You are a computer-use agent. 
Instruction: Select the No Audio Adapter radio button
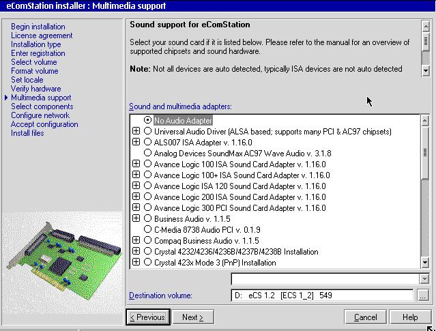tap(147, 120)
